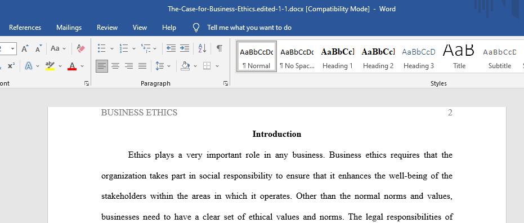Clear all formatting with the eraser icon

(80, 48)
